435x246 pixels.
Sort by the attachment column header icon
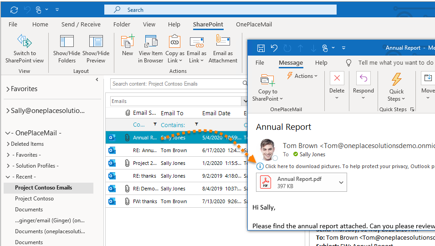click(128, 113)
